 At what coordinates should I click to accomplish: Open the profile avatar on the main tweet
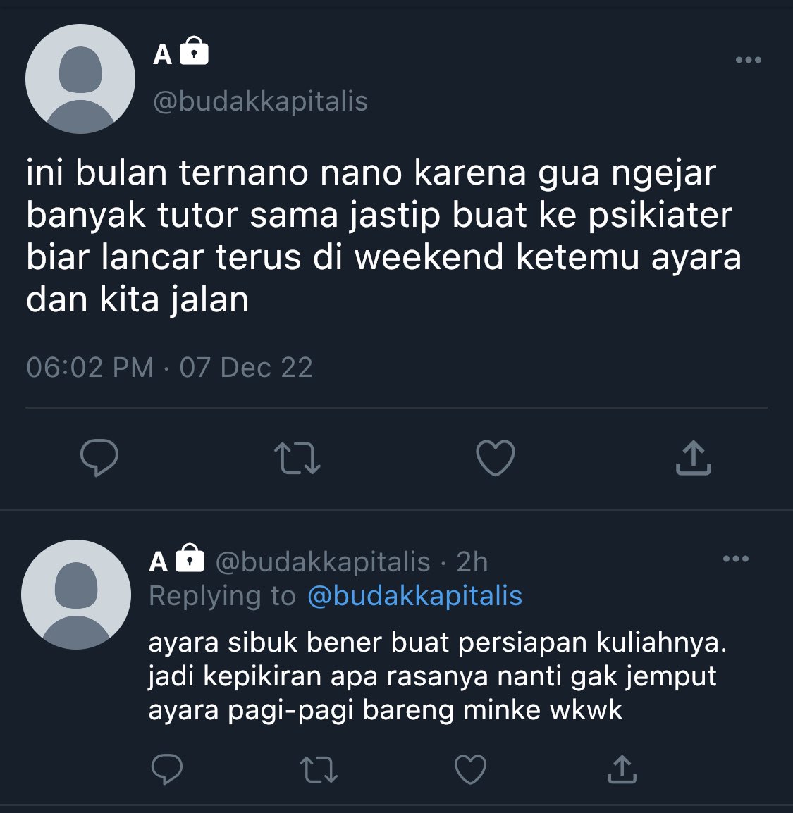pyautogui.click(x=80, y=79)
